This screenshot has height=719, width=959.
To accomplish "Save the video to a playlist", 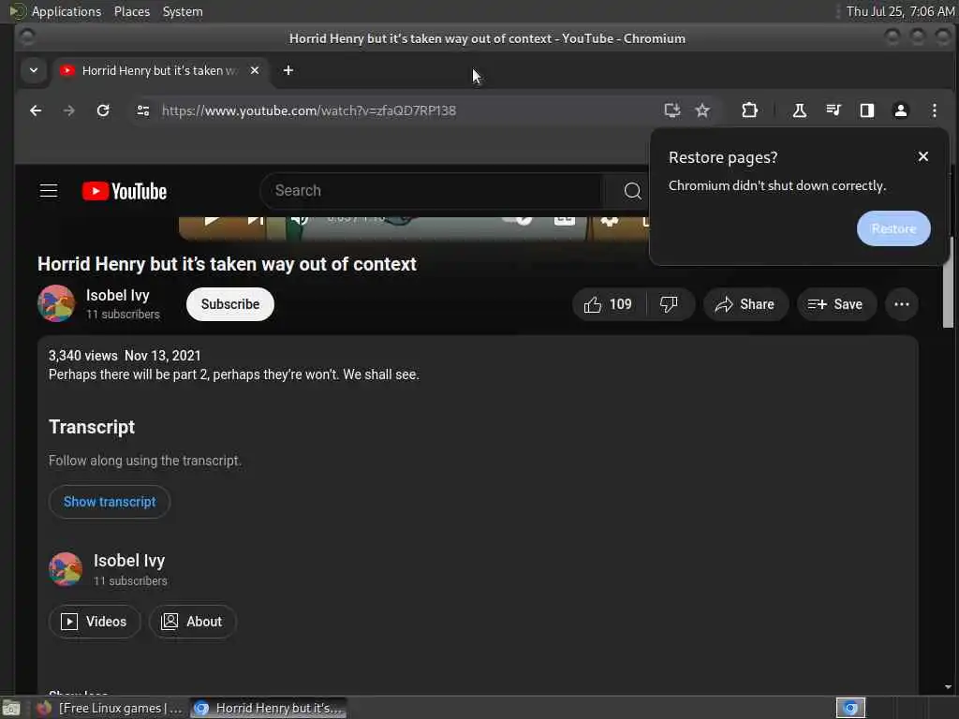I will coord(836,304).
